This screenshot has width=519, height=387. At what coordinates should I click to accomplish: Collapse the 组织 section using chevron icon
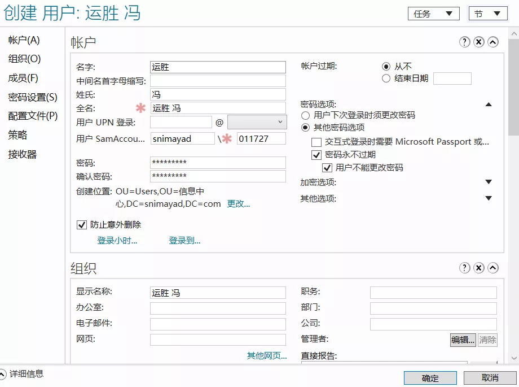pos(493,268)
